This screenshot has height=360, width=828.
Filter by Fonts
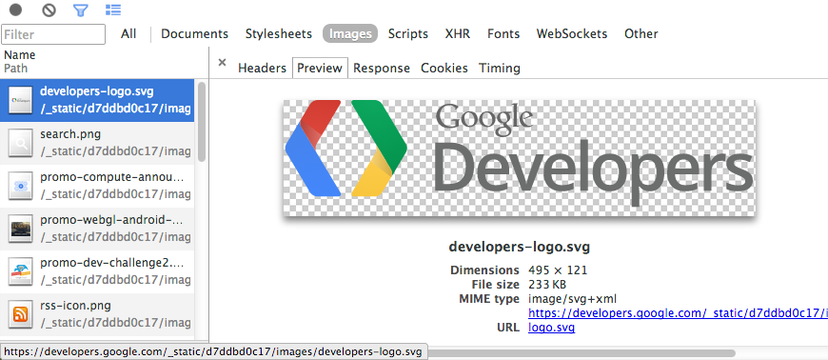click(x=503, y=34)
